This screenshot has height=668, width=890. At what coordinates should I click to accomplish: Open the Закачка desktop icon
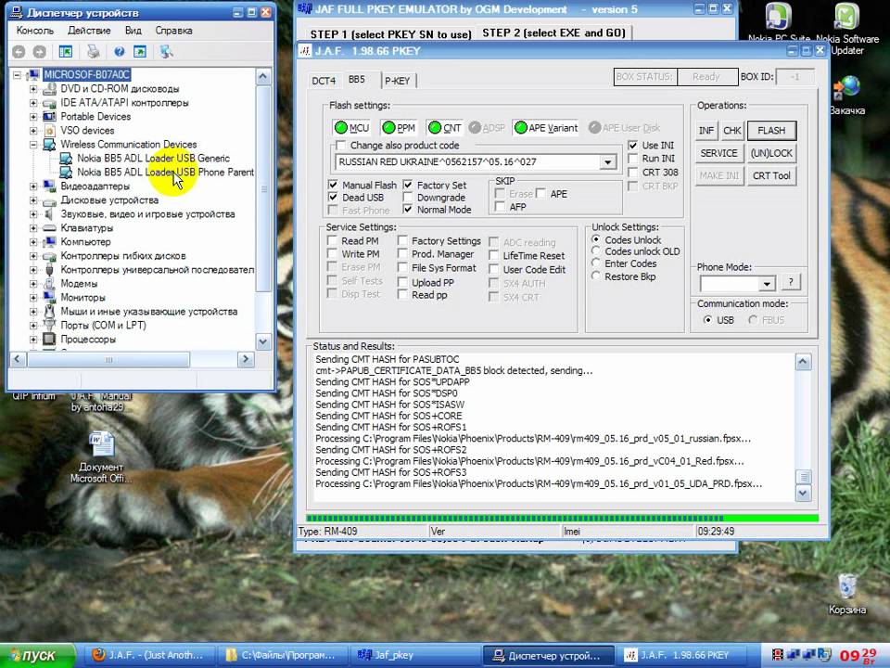(846, 95)
